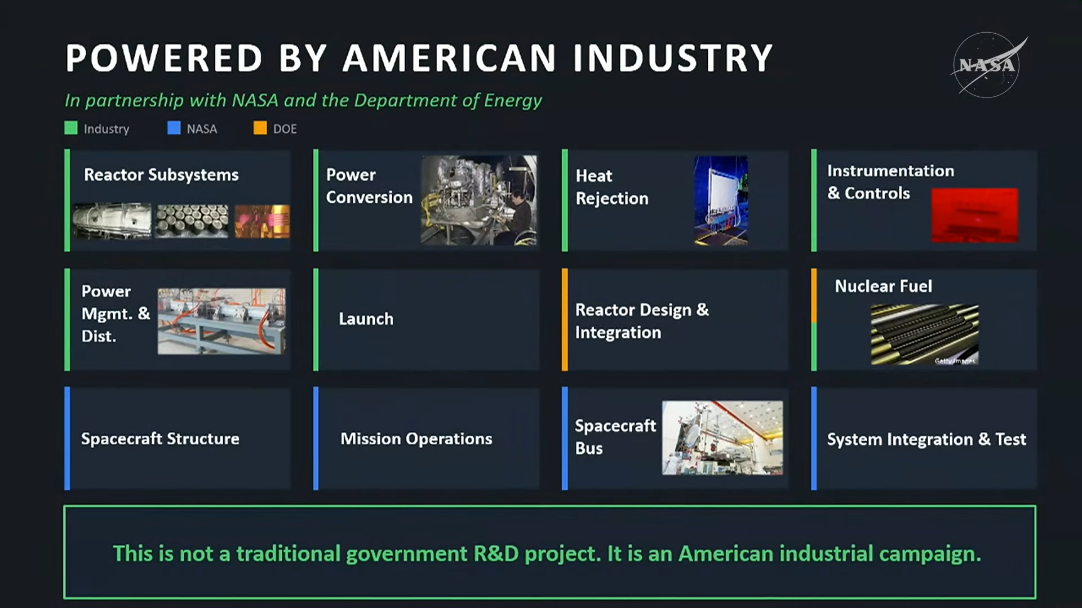Click the fuel pellets image under Reactor Subsystems
Screen dimensions: 1082x608
(192, 220)
